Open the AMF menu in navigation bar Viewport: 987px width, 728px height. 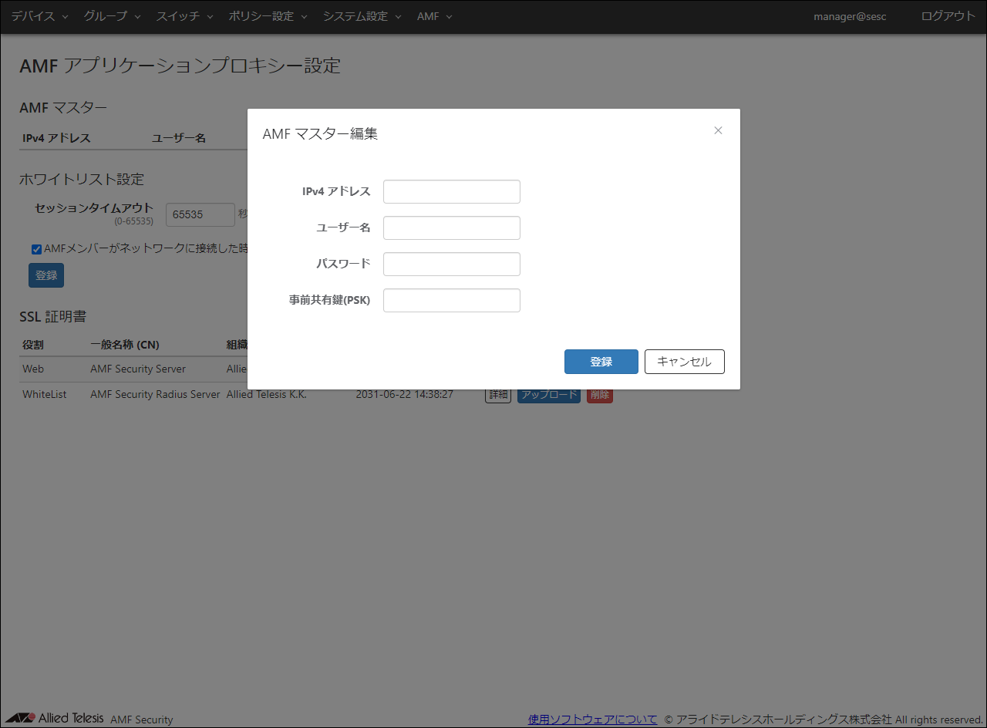tap(428, 15)
